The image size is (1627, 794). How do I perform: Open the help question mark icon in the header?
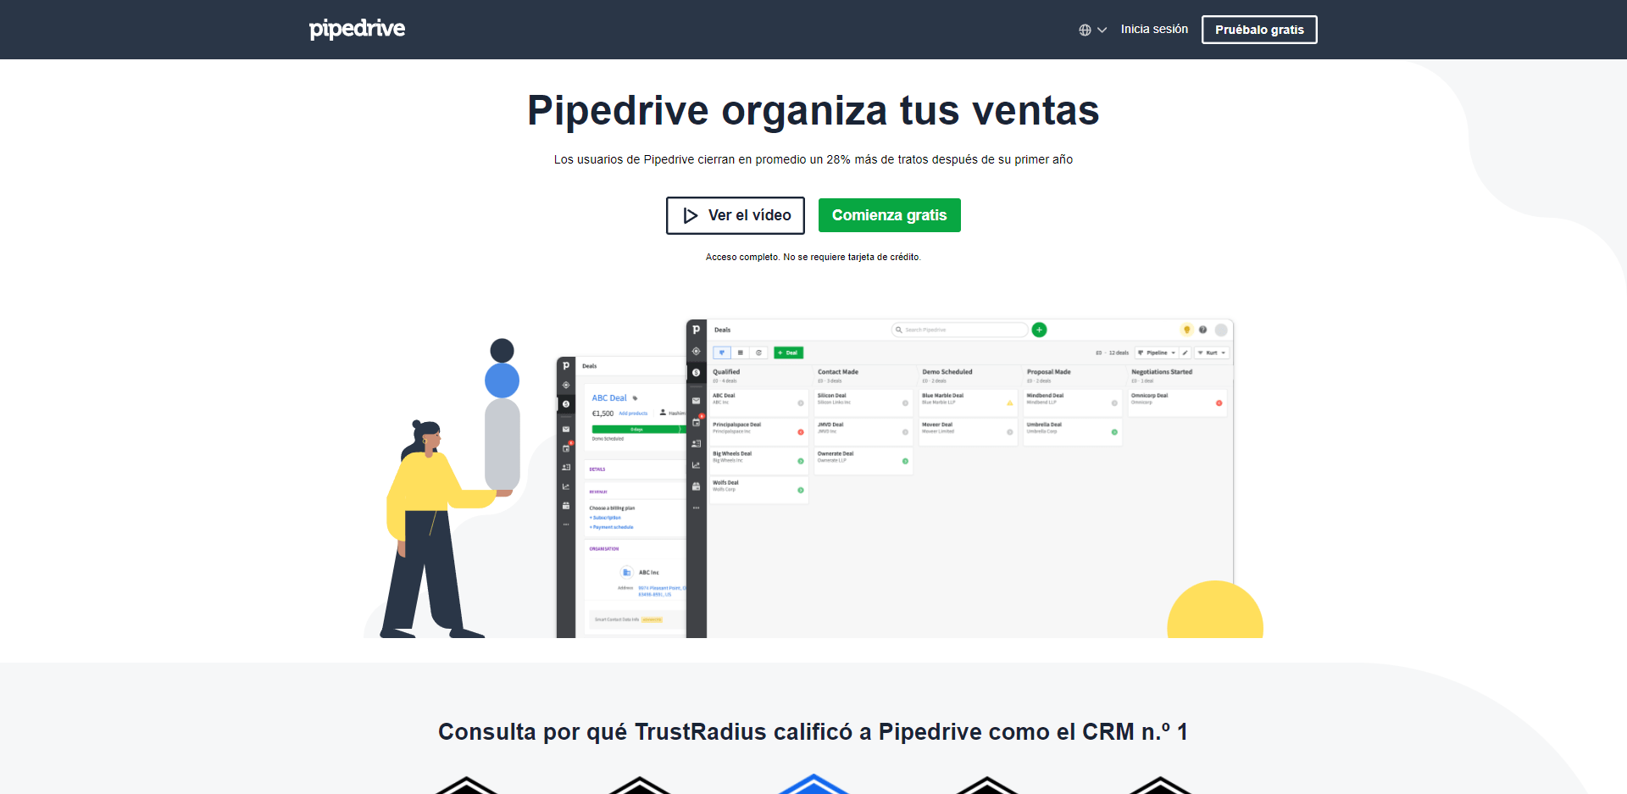click(x=1202, y=330)
